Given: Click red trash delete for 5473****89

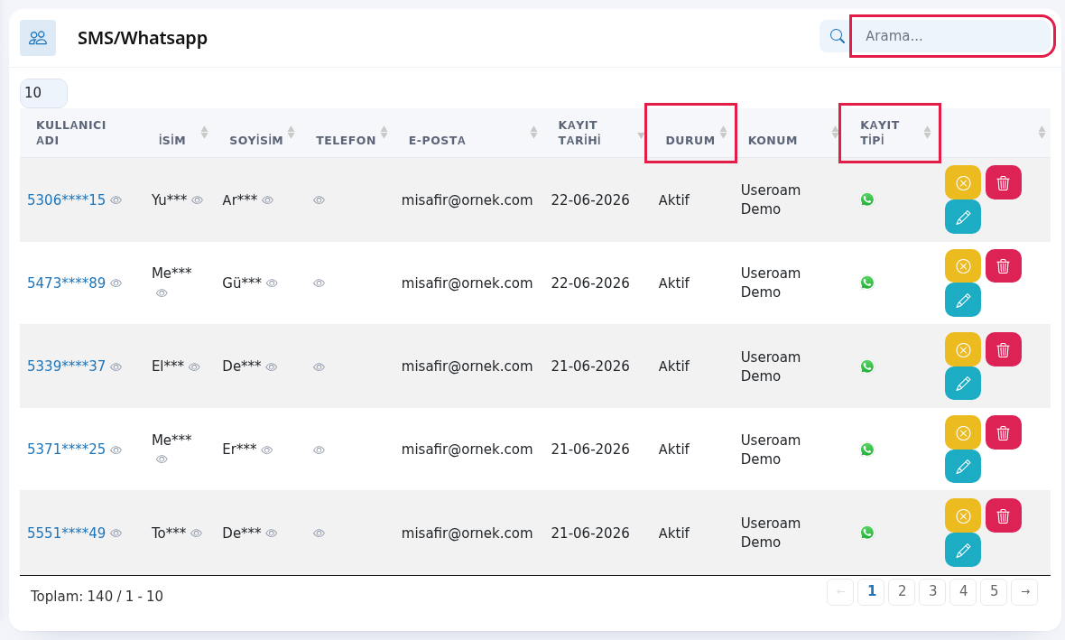Looking at the screenshot, I should point(1004,265).
